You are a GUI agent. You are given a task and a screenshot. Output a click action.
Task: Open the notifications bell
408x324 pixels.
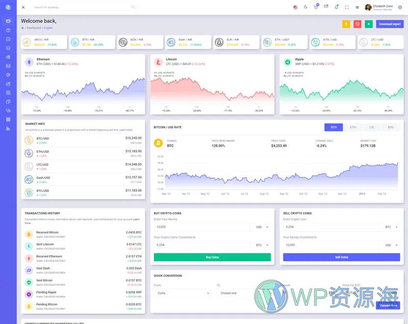(x=336, y=7)
